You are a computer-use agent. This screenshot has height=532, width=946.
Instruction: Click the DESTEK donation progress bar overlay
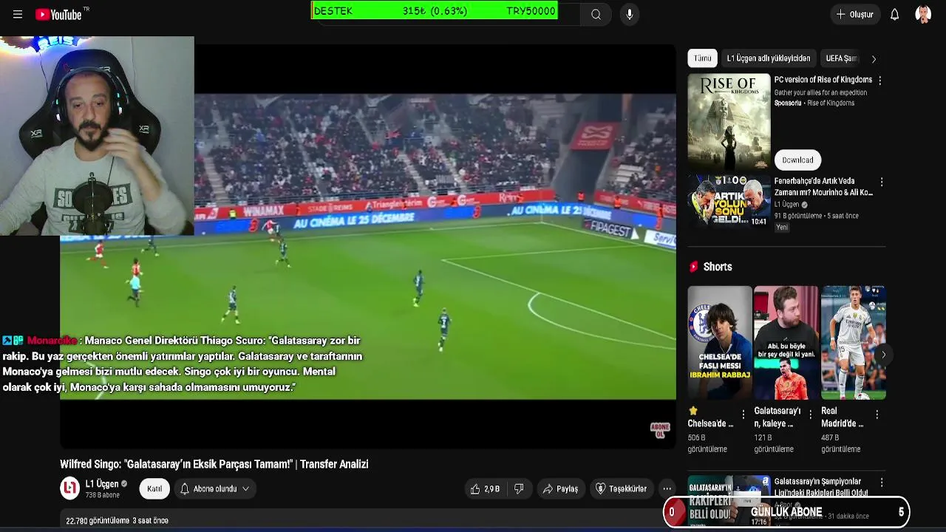(x=435, y=11)
